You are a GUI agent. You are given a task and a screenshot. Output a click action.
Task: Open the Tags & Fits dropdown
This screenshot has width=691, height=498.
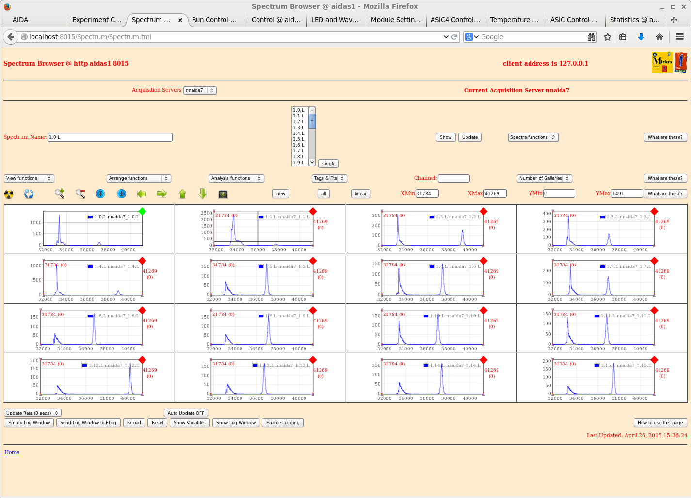(x=329, y=178)
